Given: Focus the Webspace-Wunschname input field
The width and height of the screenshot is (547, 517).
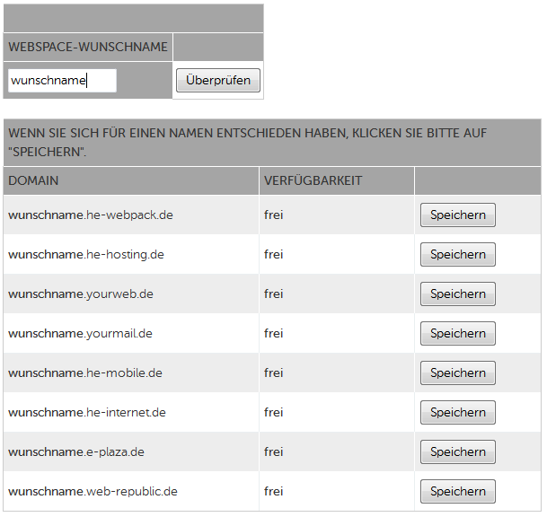Looking at the screenshot, I should (63, 81).
